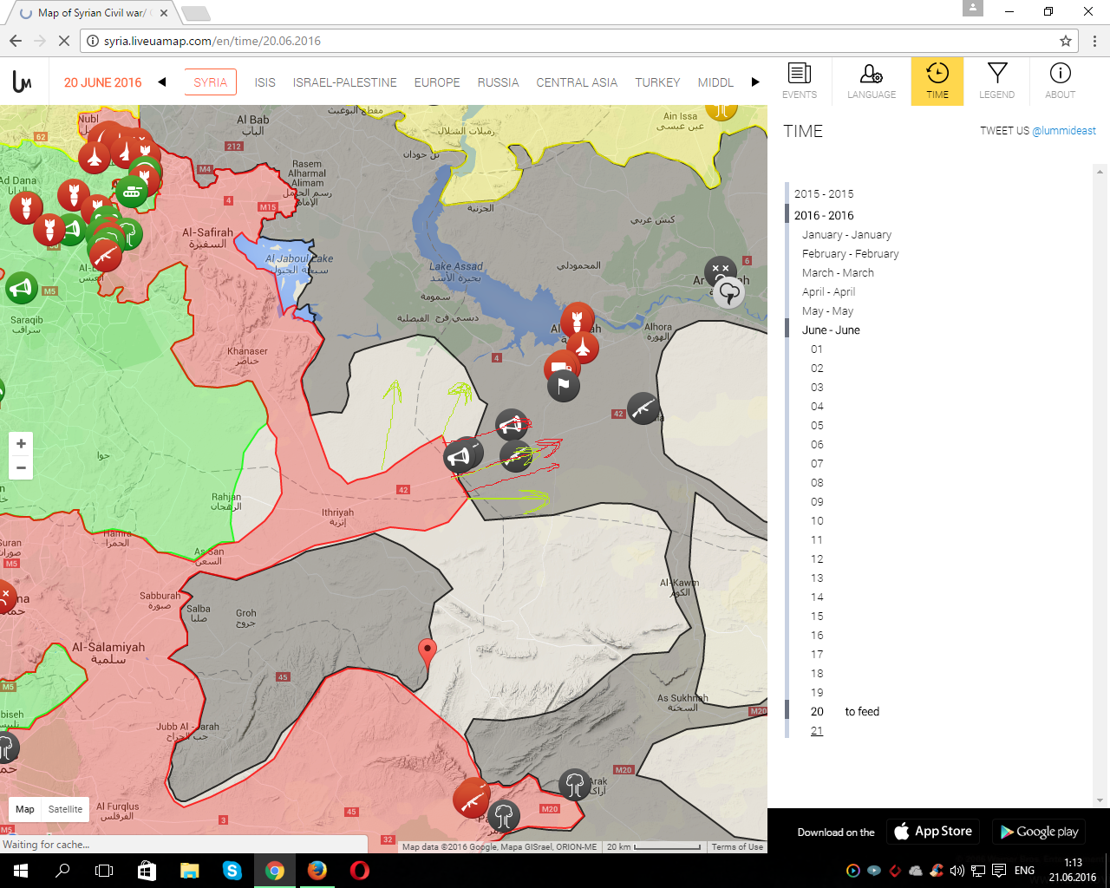Select day 19 in June
The width and height of the screenshot is (1110, 888).
pyautogui.click(x=817, y=693)
